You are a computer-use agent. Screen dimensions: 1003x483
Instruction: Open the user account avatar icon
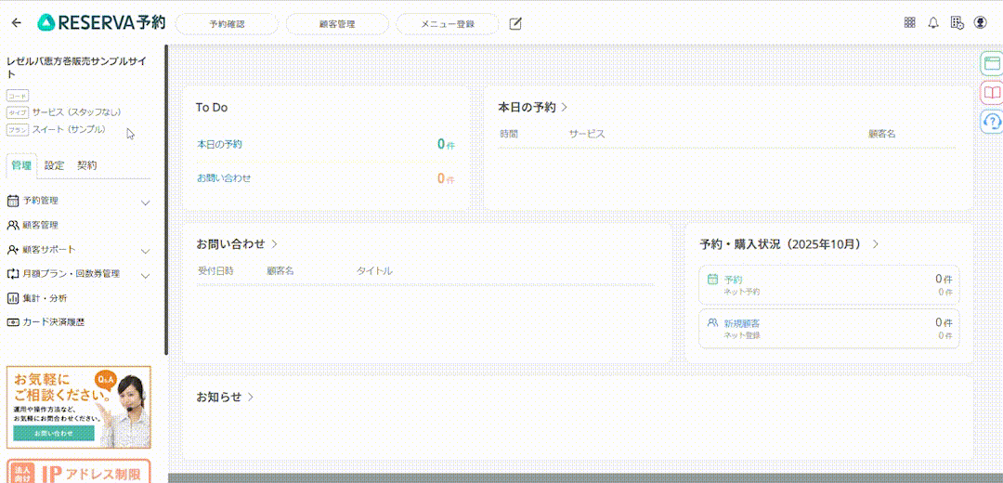tap(980, 23)
